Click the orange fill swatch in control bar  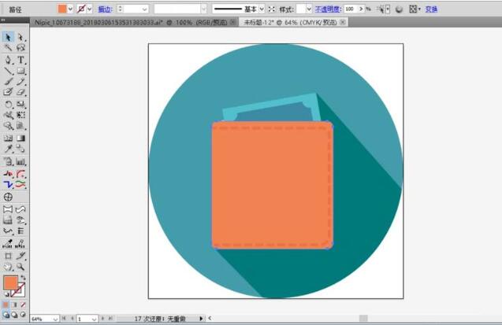tap(62, 9)
